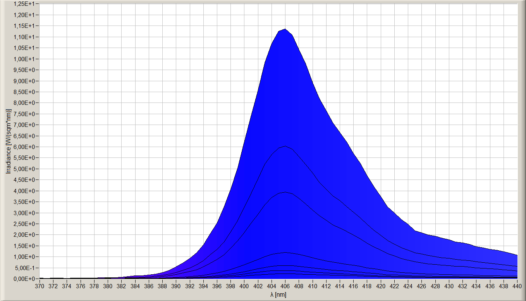Viewport: 526px width, 301px height.
Task: Click the peak of the third-highest curve
Action: (x=285, y=192)
